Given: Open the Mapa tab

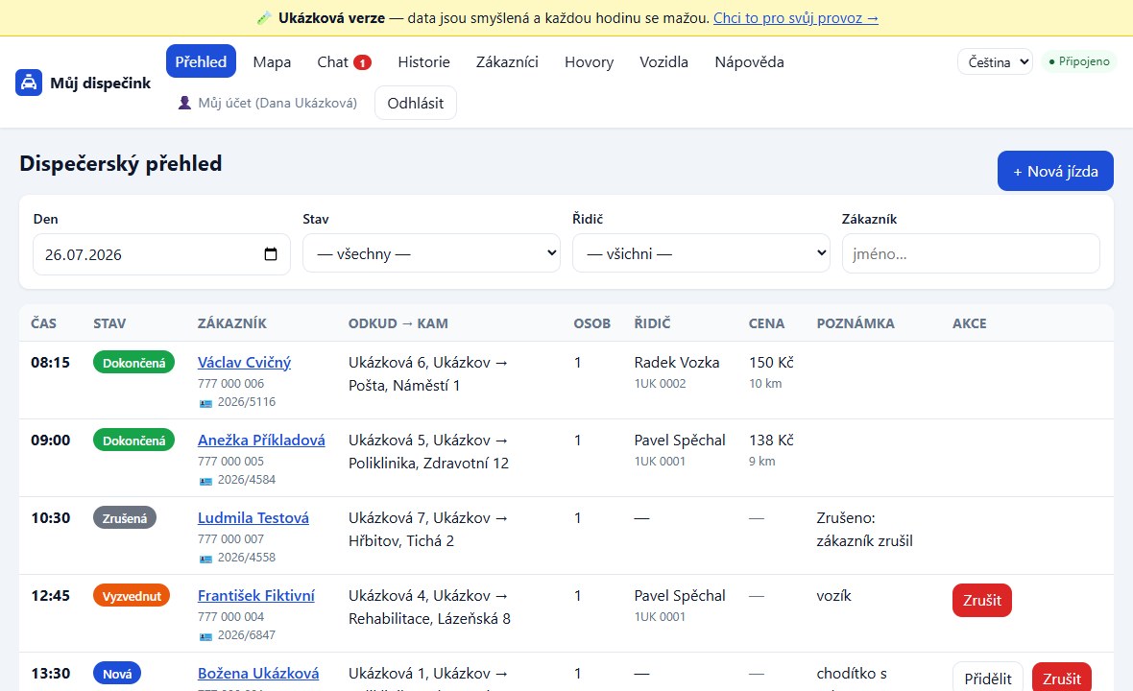Looking at the screenshot, I should tap(272, 62).
